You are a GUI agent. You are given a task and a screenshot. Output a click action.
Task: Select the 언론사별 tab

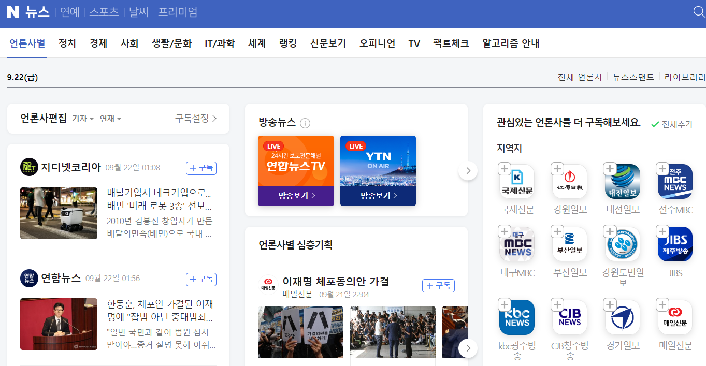(x=27, y=43)
